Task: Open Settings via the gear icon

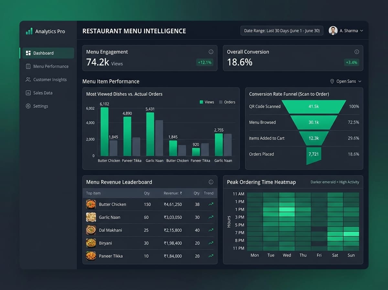Action: click(x=28, y=106)
